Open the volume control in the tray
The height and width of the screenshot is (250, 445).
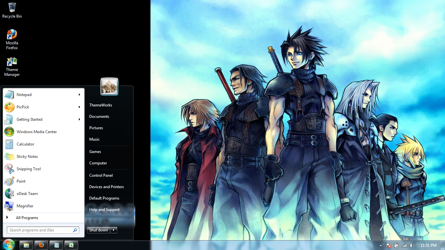[412, 245]
